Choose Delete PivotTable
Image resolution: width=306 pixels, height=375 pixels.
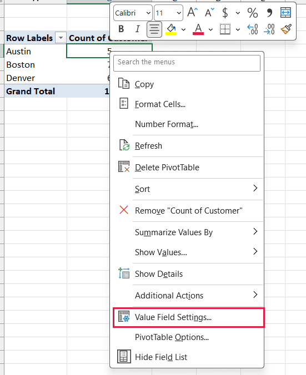[187, 168]
